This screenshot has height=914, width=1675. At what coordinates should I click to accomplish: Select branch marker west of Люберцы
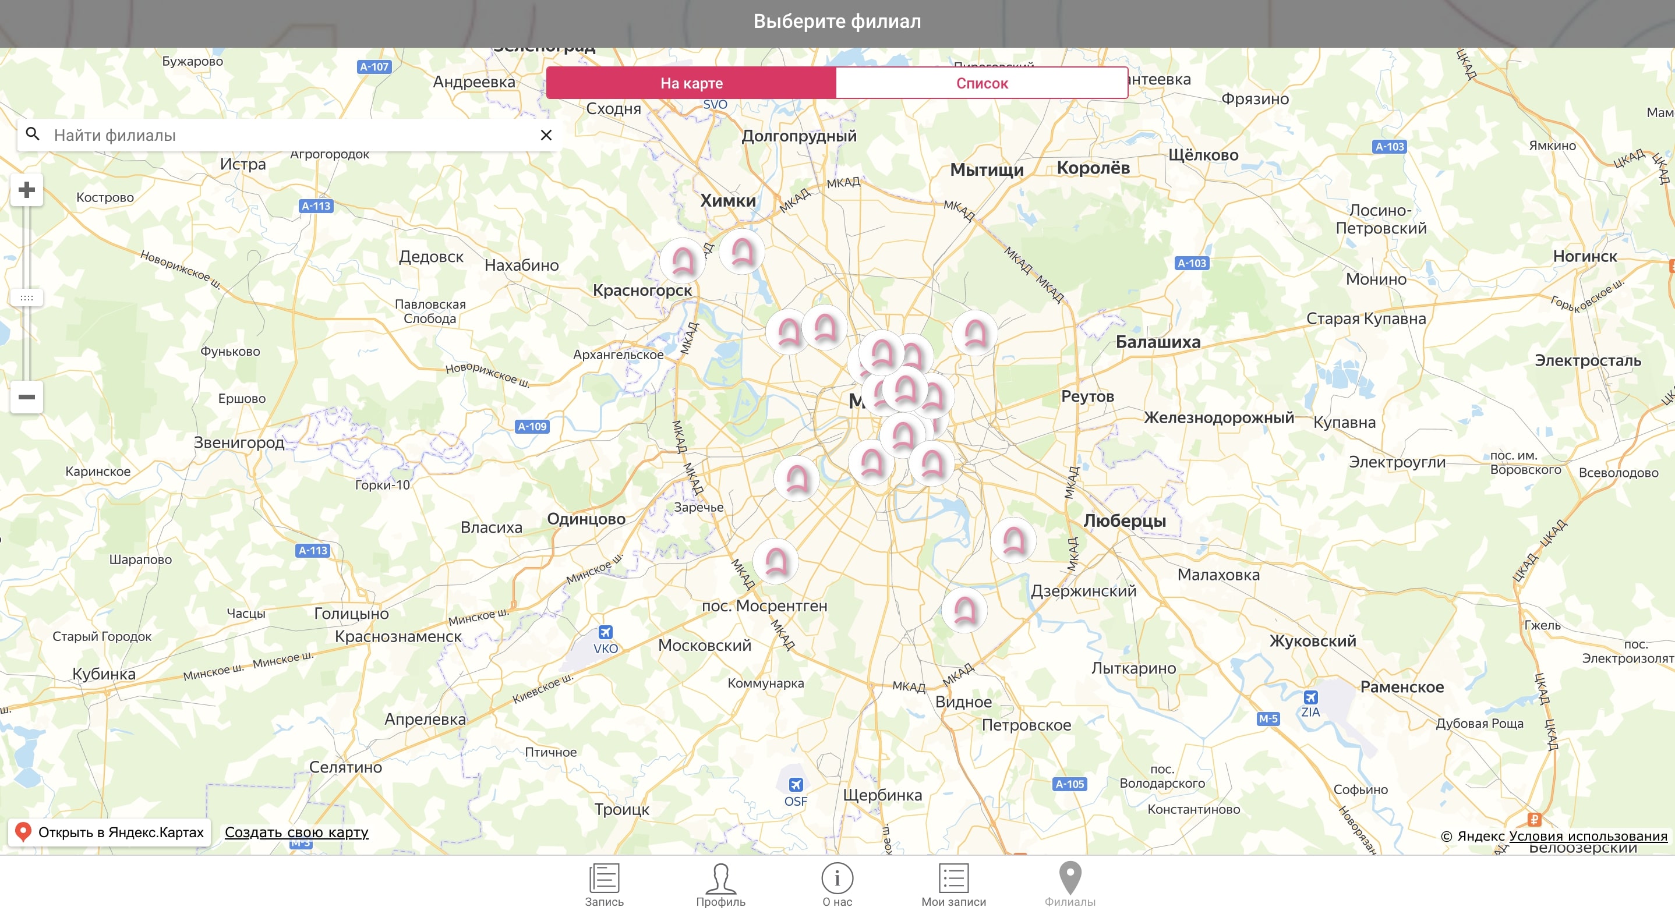pyautogui.click(x=1013, y=540)
